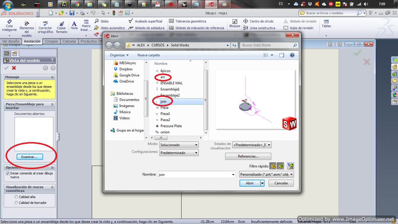Toggle Iniciar comando al crear dibujo nuevo

(x=8, y=173)
